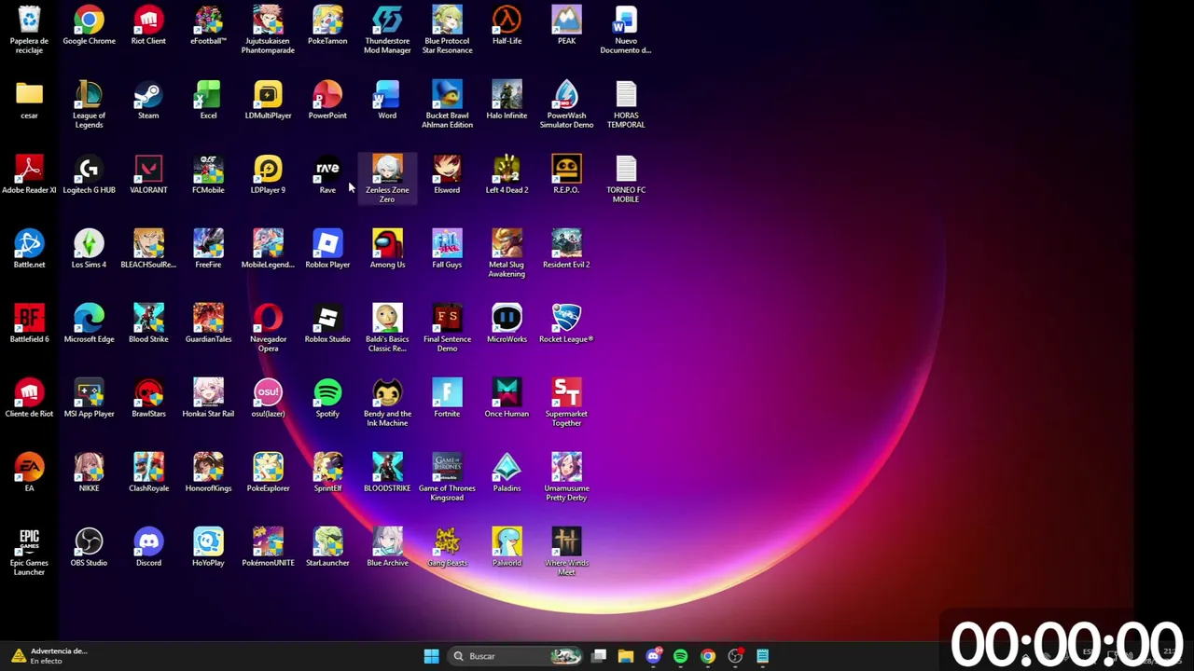The image size is (1194, 671).
Task: Select the Resident Evil 2 icon
Action: 566,249
